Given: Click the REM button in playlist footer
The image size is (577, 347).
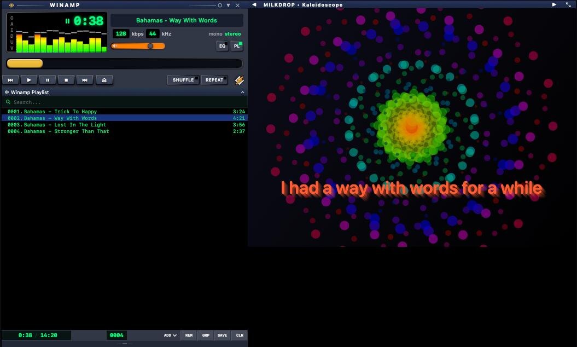Looking at the screenshot, I should 189,335.
